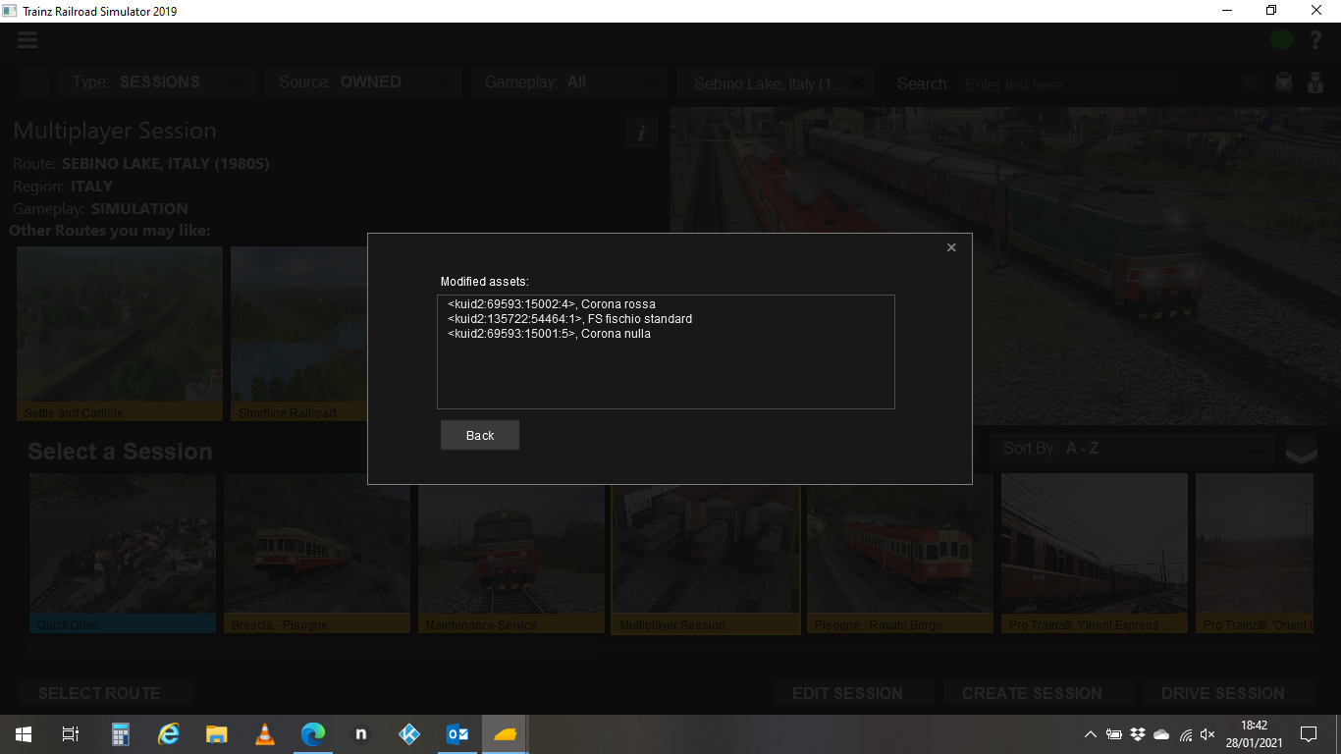This screenshot has height=754, width=1341.
Task: Select the Corona rossa asset entry
Action: tap(552, 304)
